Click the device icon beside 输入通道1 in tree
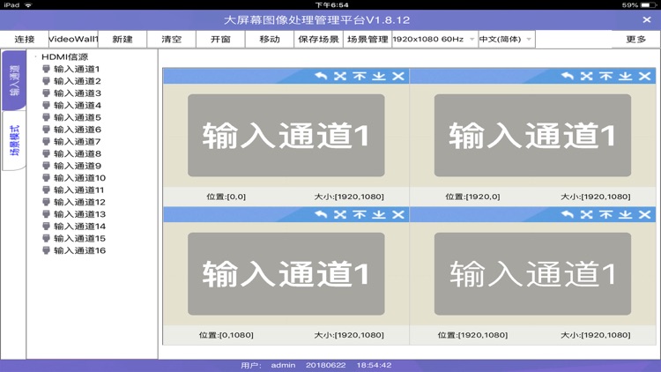 click(47, 69)
